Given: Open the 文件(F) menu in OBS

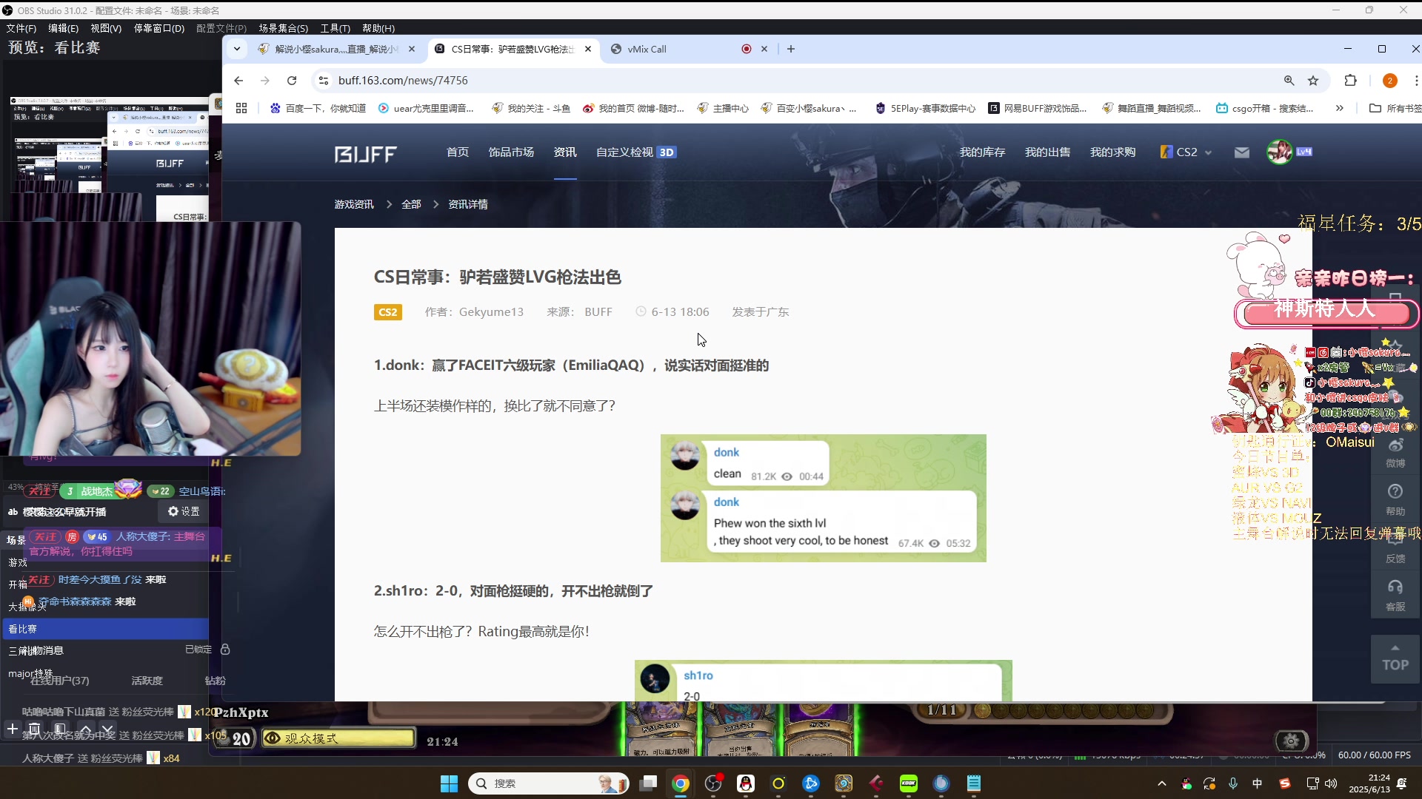Looking at the screenshot, I should coord(21,28).
